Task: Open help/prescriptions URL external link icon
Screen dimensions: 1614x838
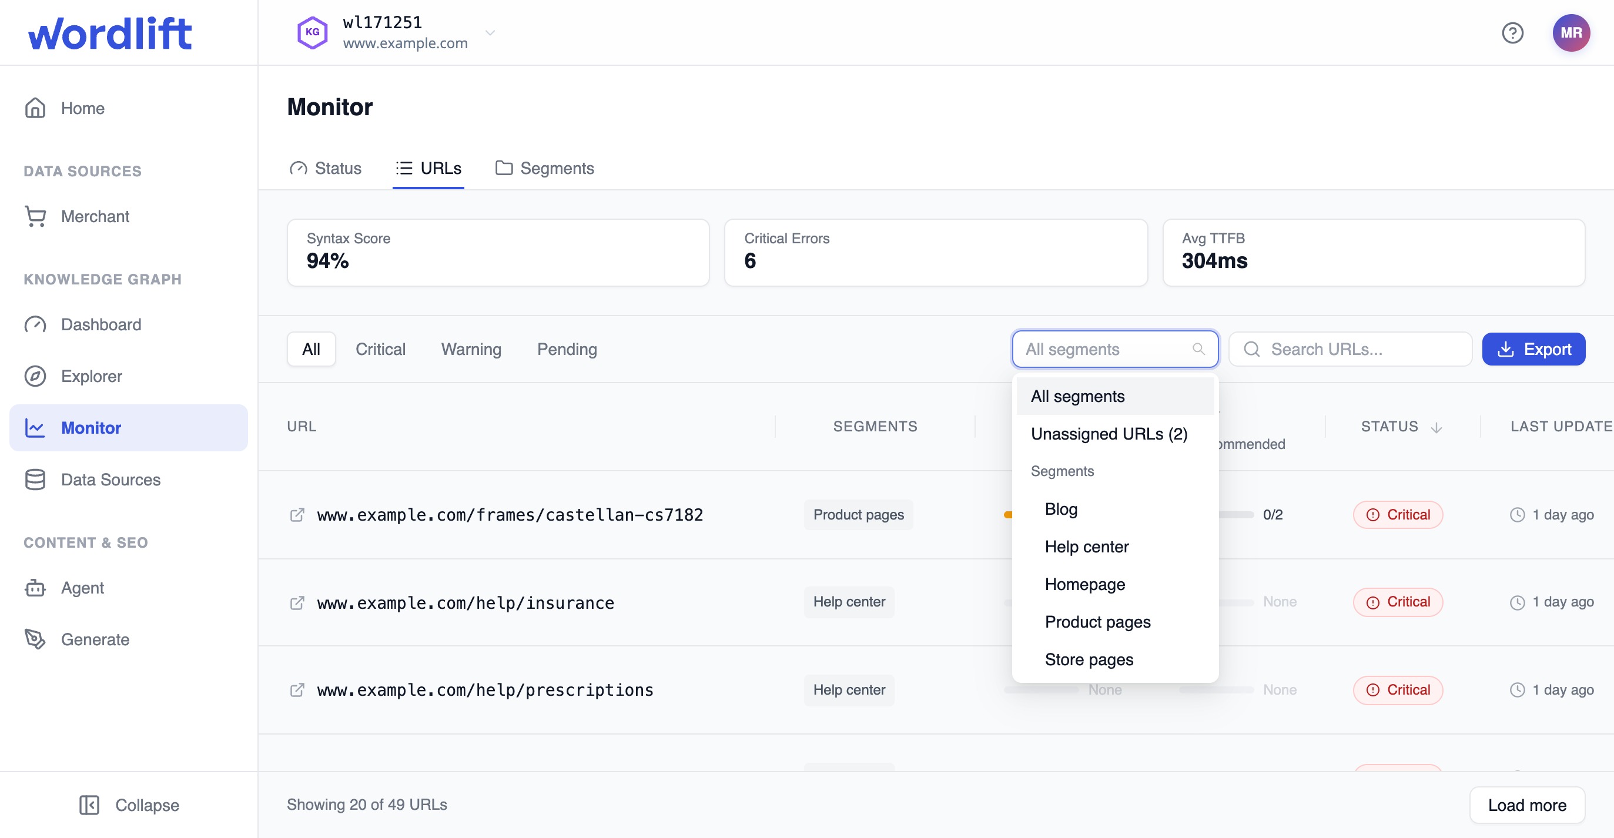Action: tap(297, 689)
